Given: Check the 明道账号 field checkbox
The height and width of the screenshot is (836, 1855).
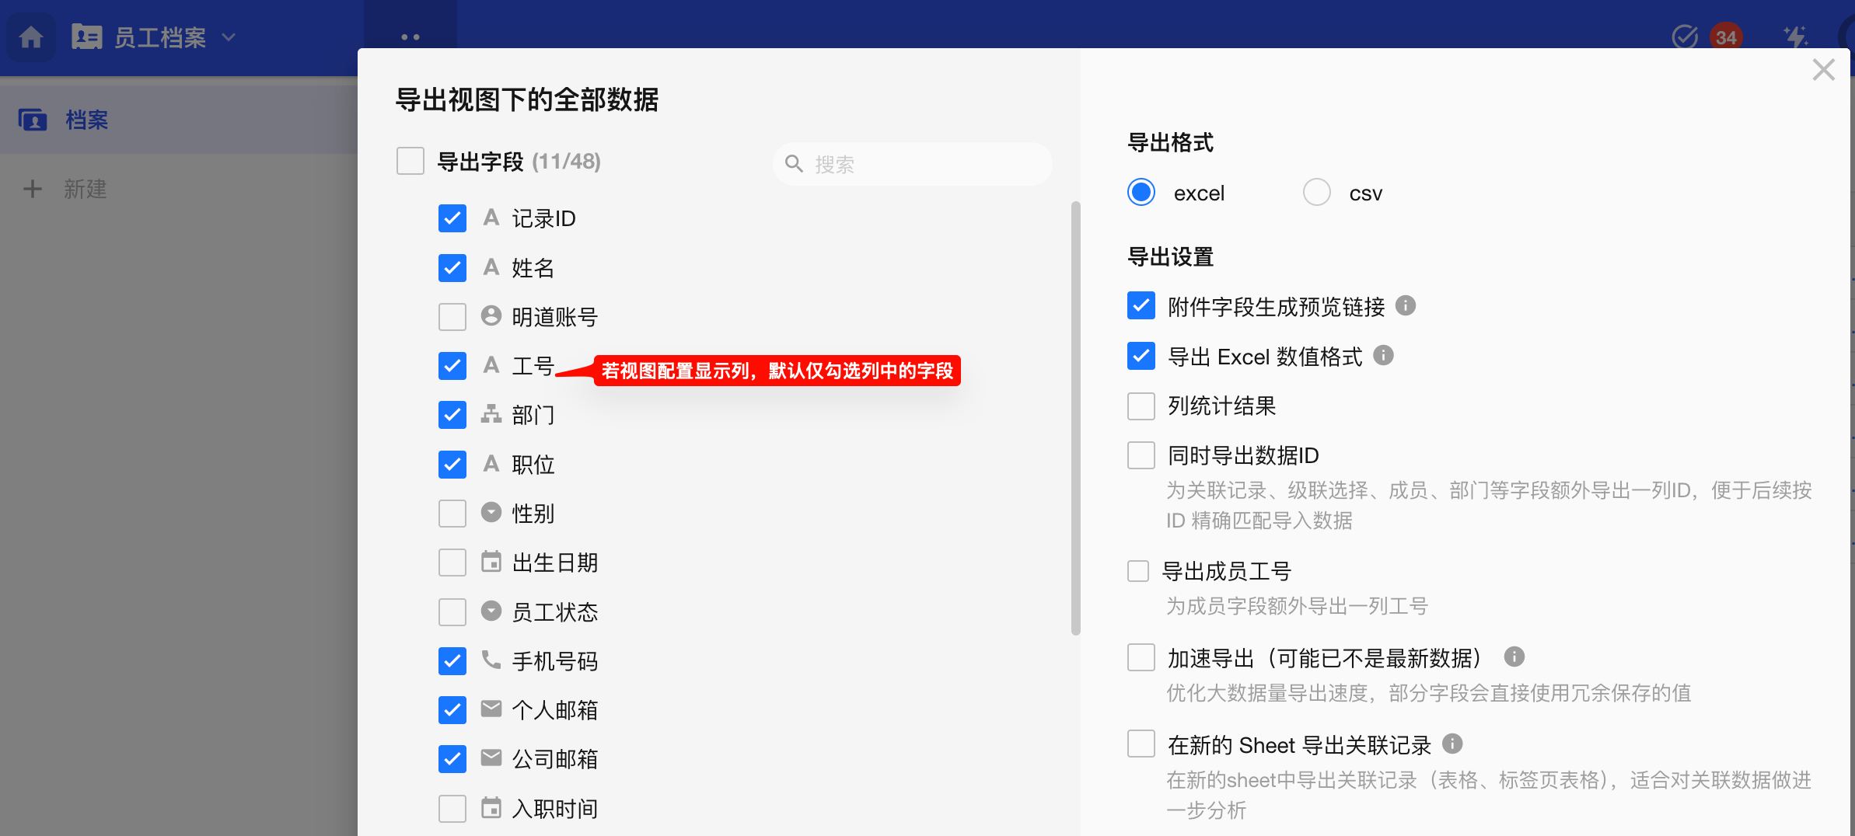Looking at the screenshot, I should [452, 317].
